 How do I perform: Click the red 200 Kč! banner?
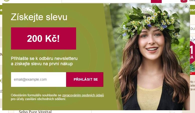44,38
